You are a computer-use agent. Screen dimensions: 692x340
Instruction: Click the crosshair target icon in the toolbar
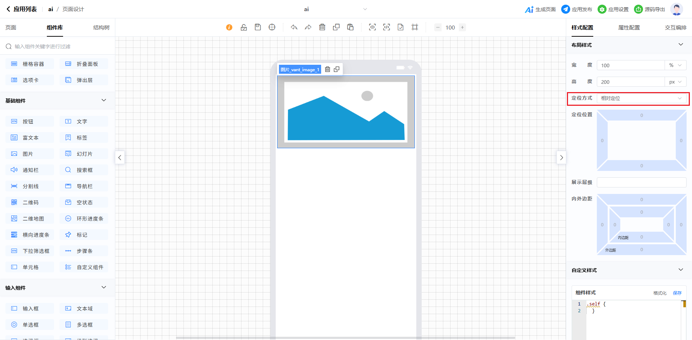pyautogui.click(x=272, y=27)
